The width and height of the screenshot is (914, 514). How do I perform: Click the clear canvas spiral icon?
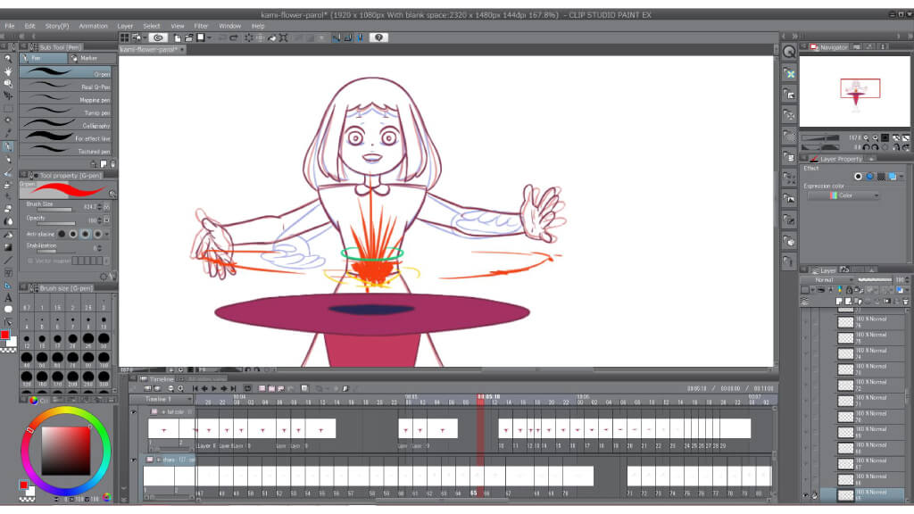pyautogui.click(x=159, y=37)
